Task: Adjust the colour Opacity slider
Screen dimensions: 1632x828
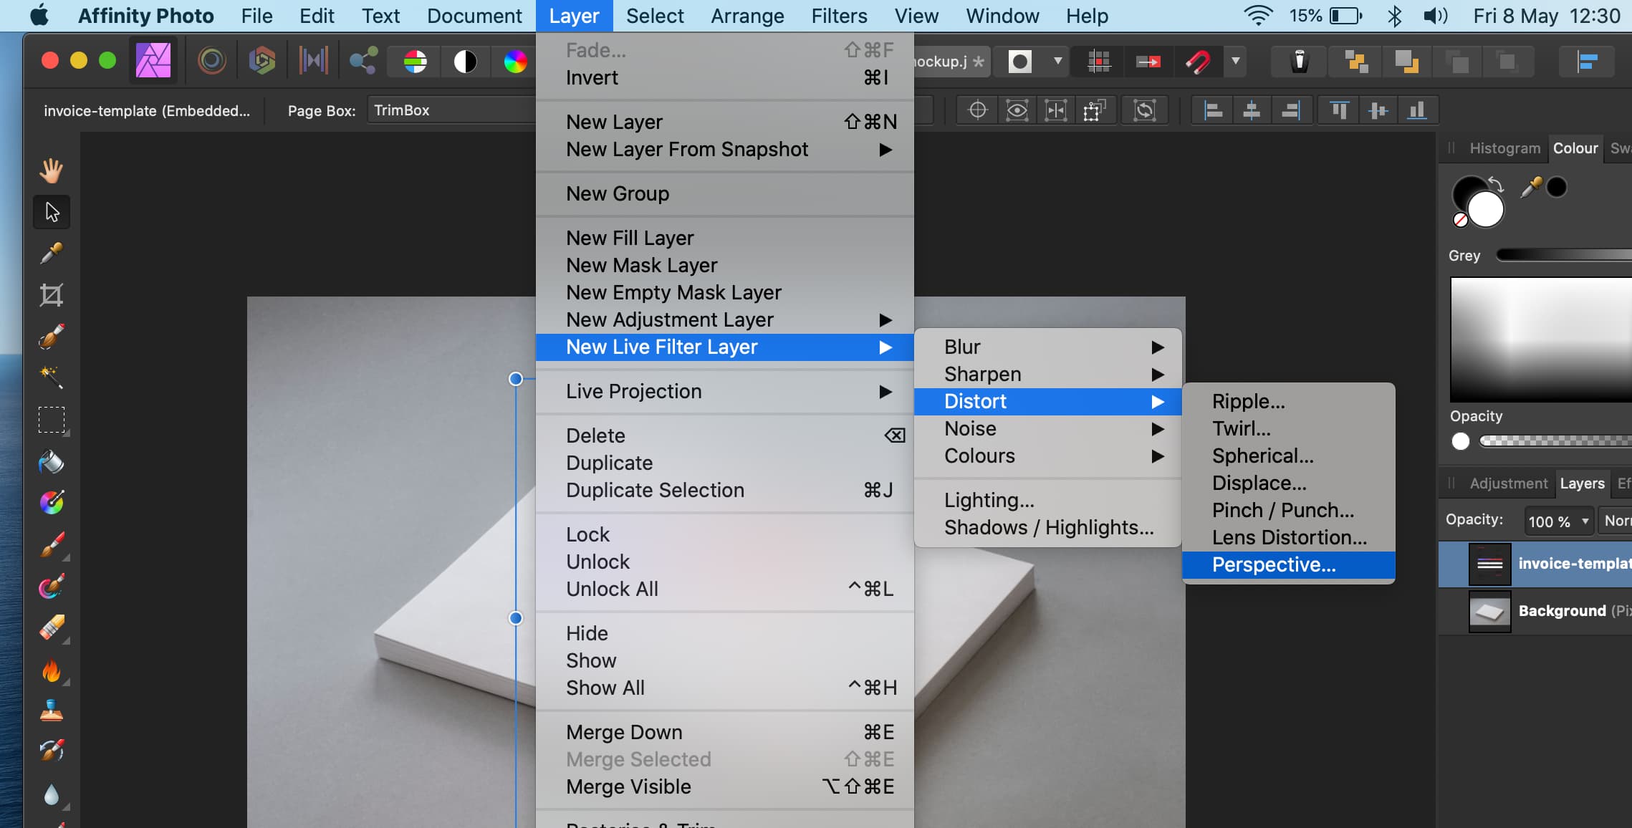Action: point(1556,441)
